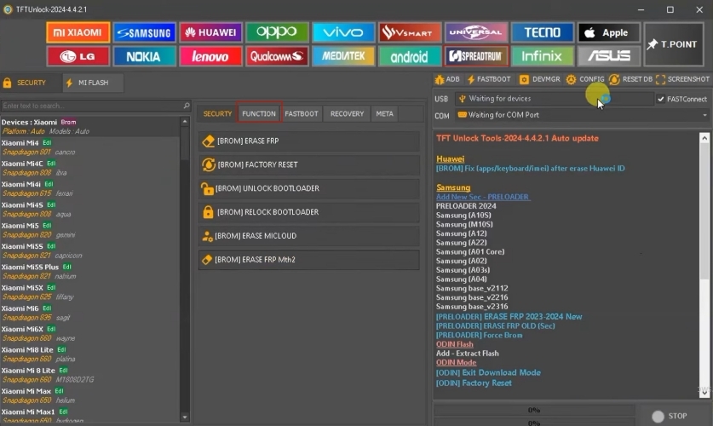Open the Huawei brand section
Viewport: 713px width, 426px height.
coord(210,32)
